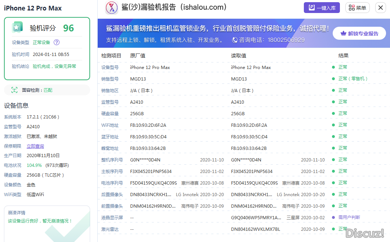The width and height of the screenshot is (390, 242).
Task: Click the 崩溃详情 heading
Action: [17, 213]
